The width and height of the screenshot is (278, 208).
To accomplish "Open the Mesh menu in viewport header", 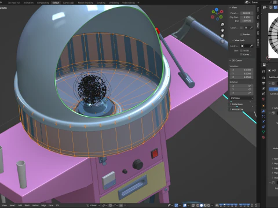I will pos(27,206).
